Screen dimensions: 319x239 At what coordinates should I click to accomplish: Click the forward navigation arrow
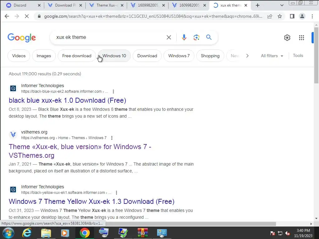coord(17,16)
